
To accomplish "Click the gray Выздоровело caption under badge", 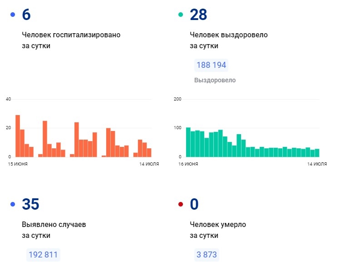I will coord(215,80).
